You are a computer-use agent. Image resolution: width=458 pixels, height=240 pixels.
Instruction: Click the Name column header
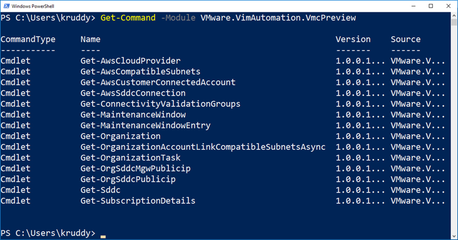[91, 39]
